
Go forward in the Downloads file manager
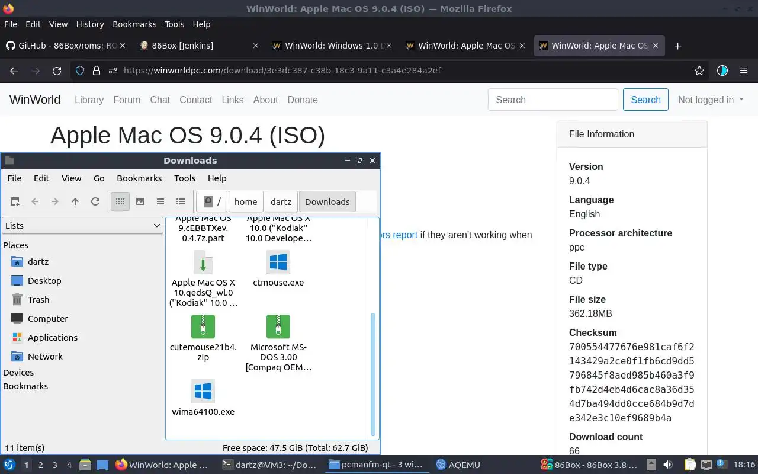[x=55, y=201]
